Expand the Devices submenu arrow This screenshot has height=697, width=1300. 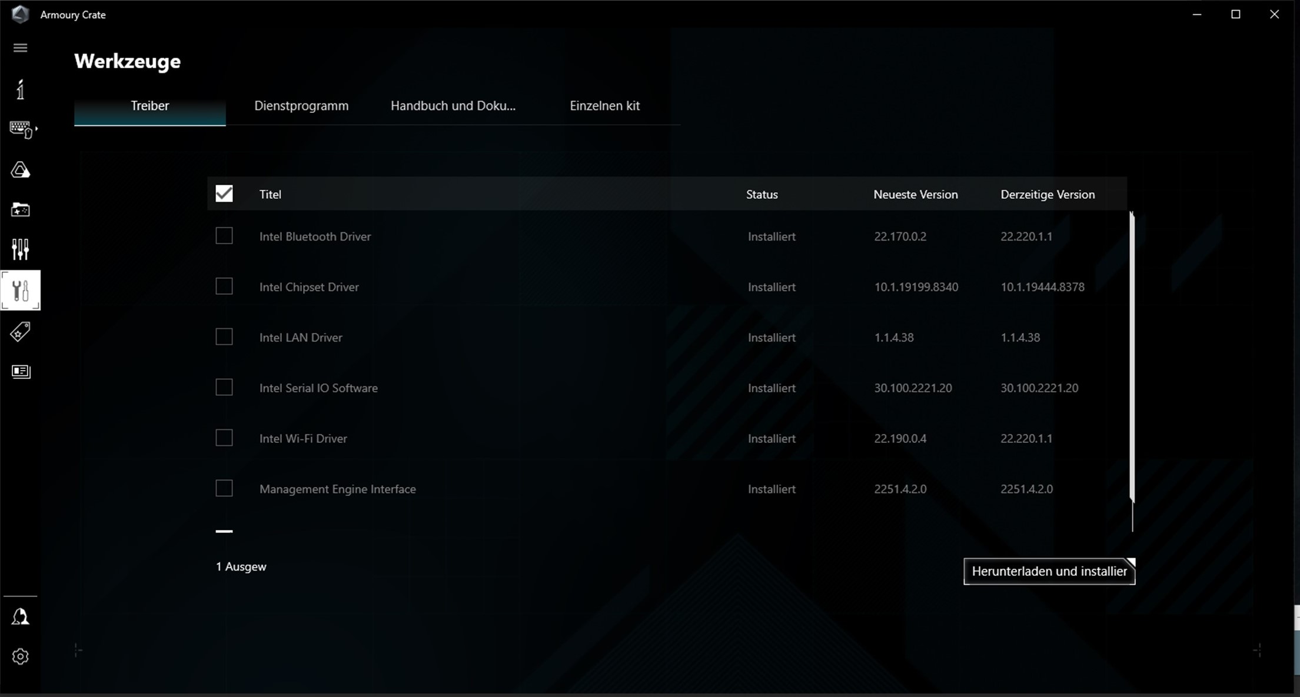36,128
